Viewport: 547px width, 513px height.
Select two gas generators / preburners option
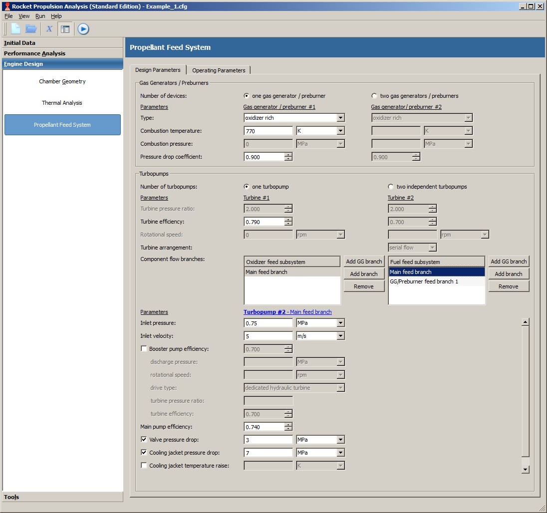[x=374, y=96]
